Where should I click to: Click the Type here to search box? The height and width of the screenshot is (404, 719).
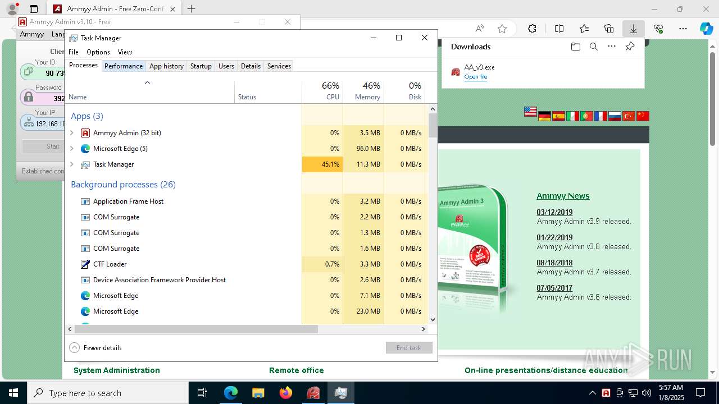[108, 393]
